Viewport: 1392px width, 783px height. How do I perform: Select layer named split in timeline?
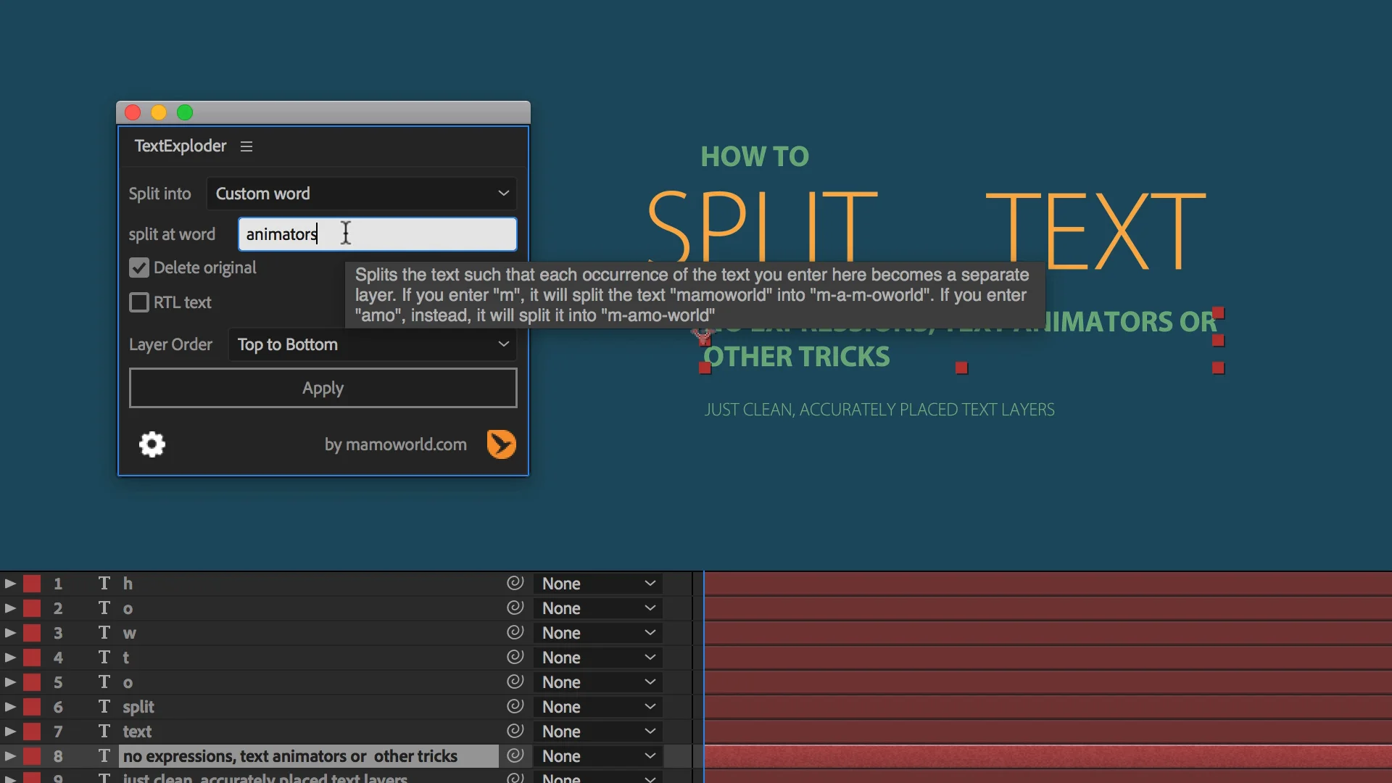tap(138, 707)
